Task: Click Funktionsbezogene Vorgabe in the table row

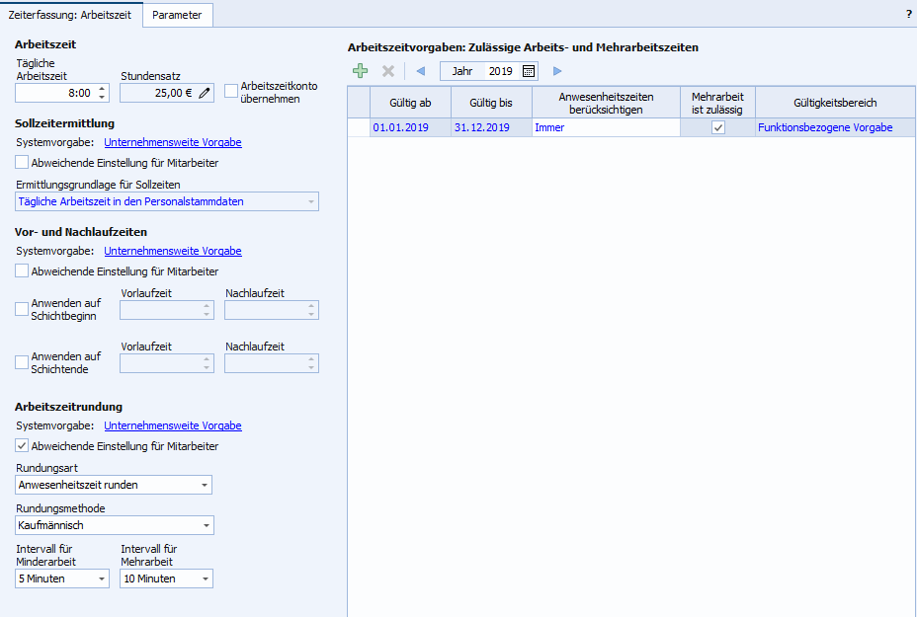Action: (x=825, y=127)
